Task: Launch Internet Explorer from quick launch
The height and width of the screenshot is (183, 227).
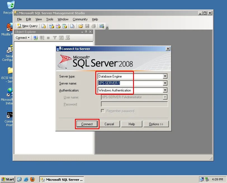Action: [26, 179]
